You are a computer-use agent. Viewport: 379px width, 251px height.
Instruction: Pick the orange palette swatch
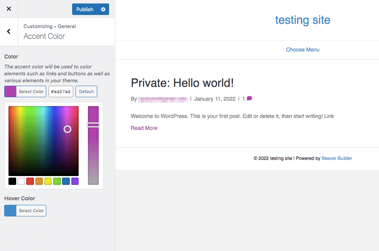pos(39,181)
